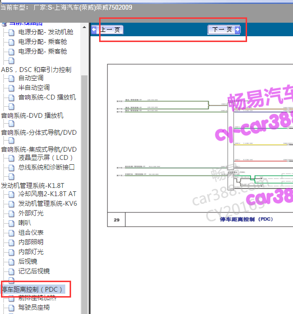Click document icon beside 电源分配- 发动机舱
Screen dimensions: 293x314
pos(12,32)
